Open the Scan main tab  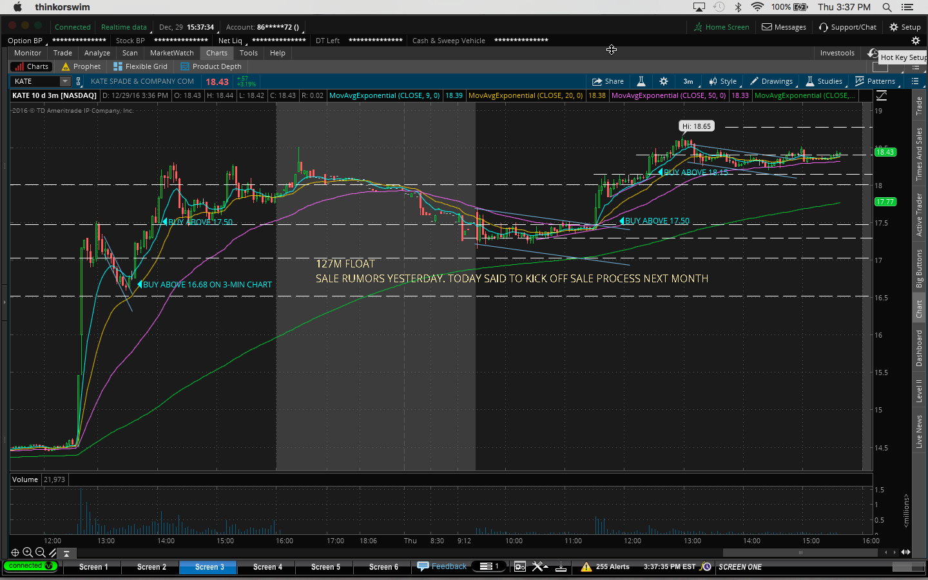(x=130, y=53)
